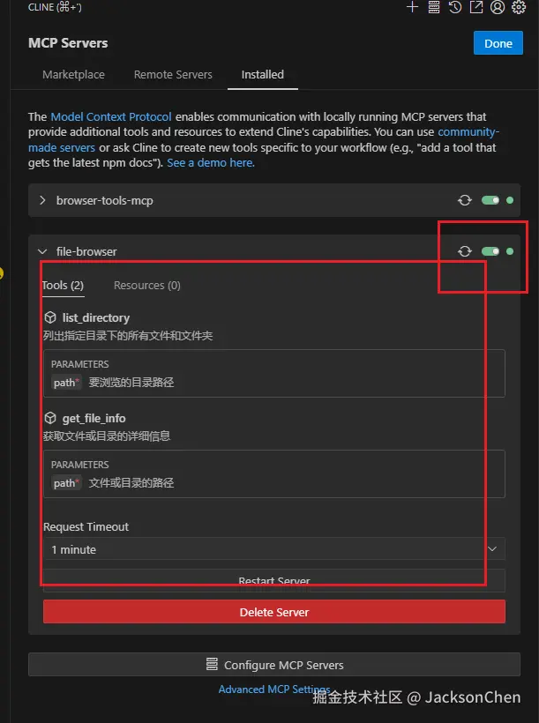Click the Done button

click(x=498, y=43)
